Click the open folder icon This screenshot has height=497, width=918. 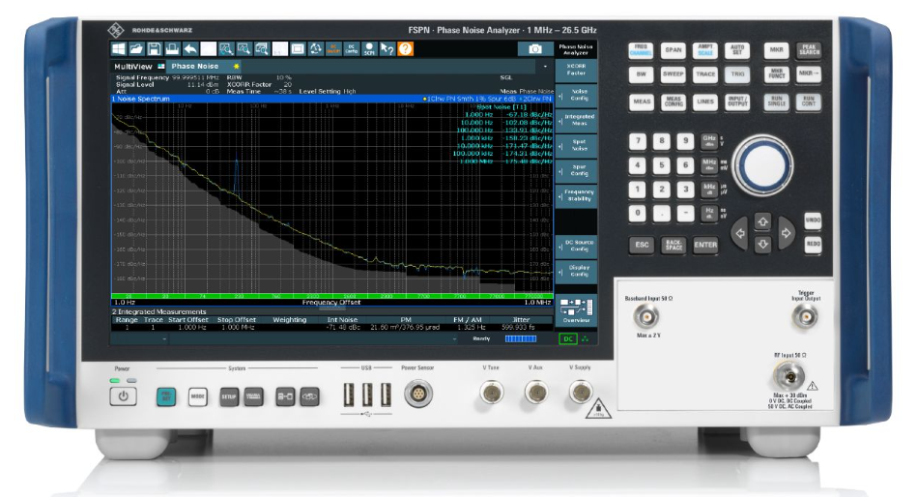tap(136, 48)
